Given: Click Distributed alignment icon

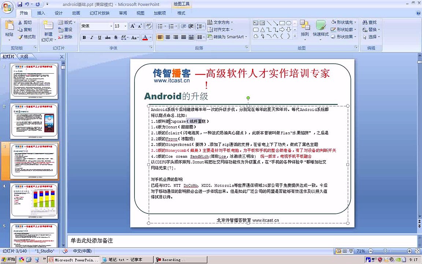Looking at the screenshot, I should 191,37.
